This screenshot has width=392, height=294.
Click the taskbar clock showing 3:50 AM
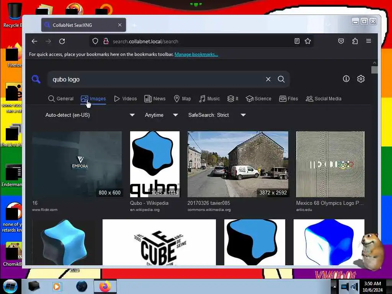pyautogui.click(x=372, y=286)
